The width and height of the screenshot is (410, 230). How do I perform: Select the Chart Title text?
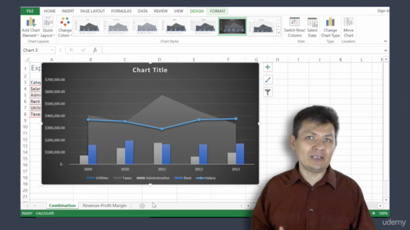pos(150,70)
